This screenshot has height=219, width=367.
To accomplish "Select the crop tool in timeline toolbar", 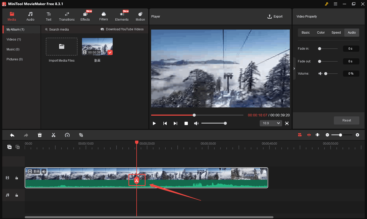I will pyautogui.click(x=81, y=135).
